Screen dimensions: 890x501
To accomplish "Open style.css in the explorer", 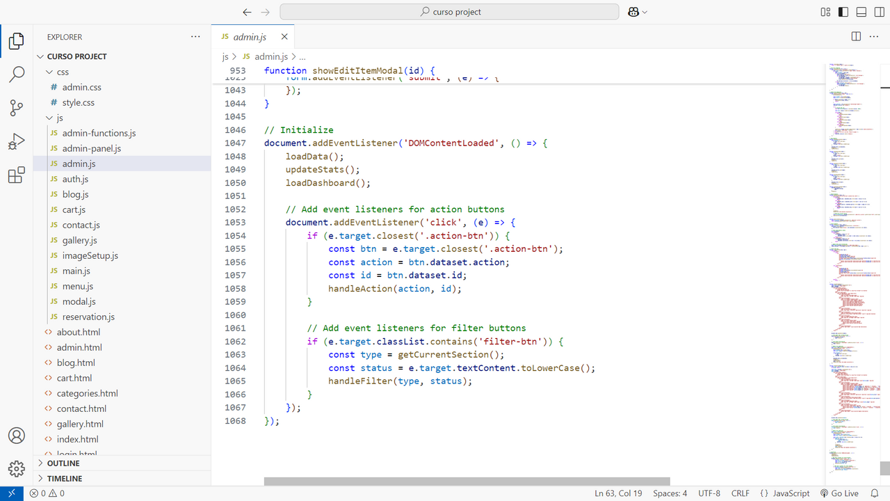I will (x=122, y=102).
